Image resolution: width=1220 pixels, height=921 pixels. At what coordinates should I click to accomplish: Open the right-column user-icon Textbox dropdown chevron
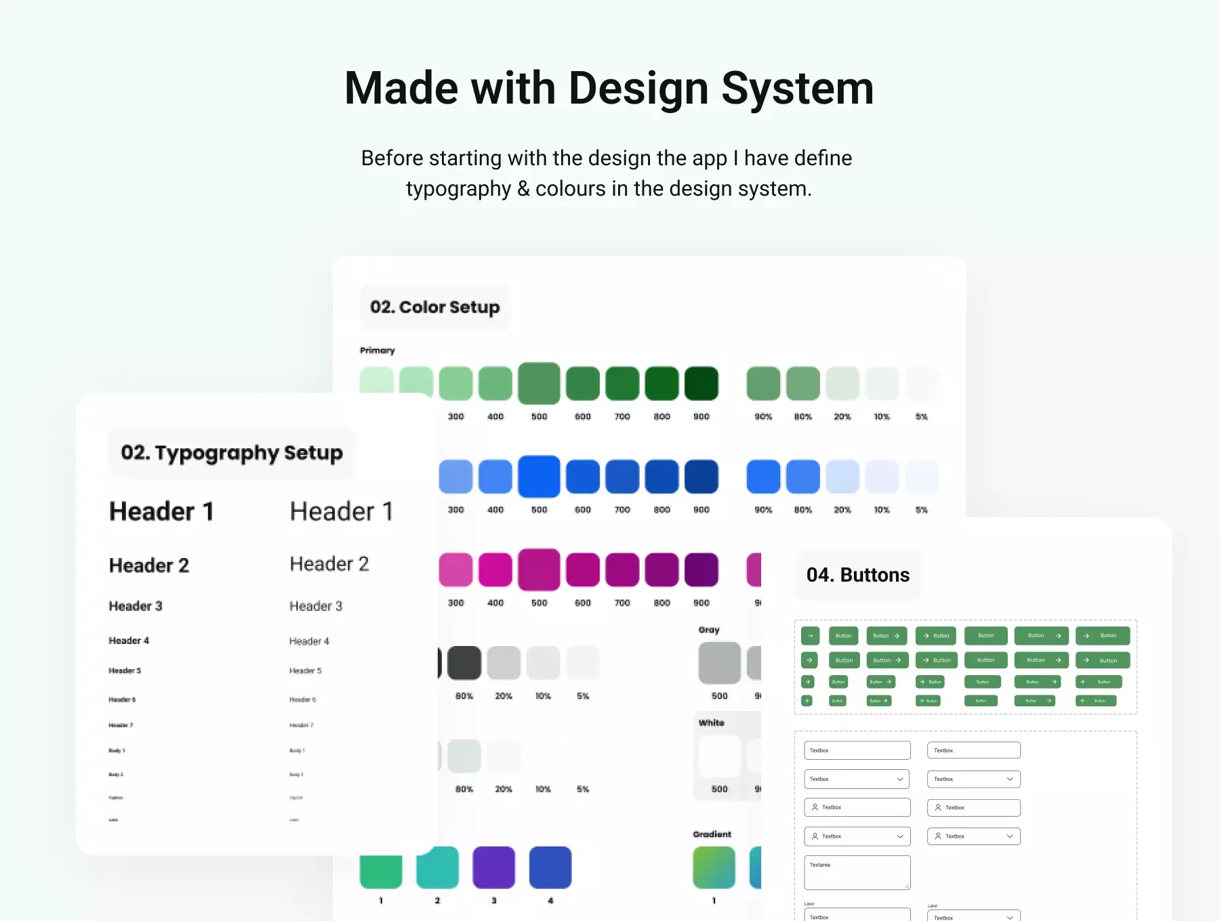coord(1010,836)
